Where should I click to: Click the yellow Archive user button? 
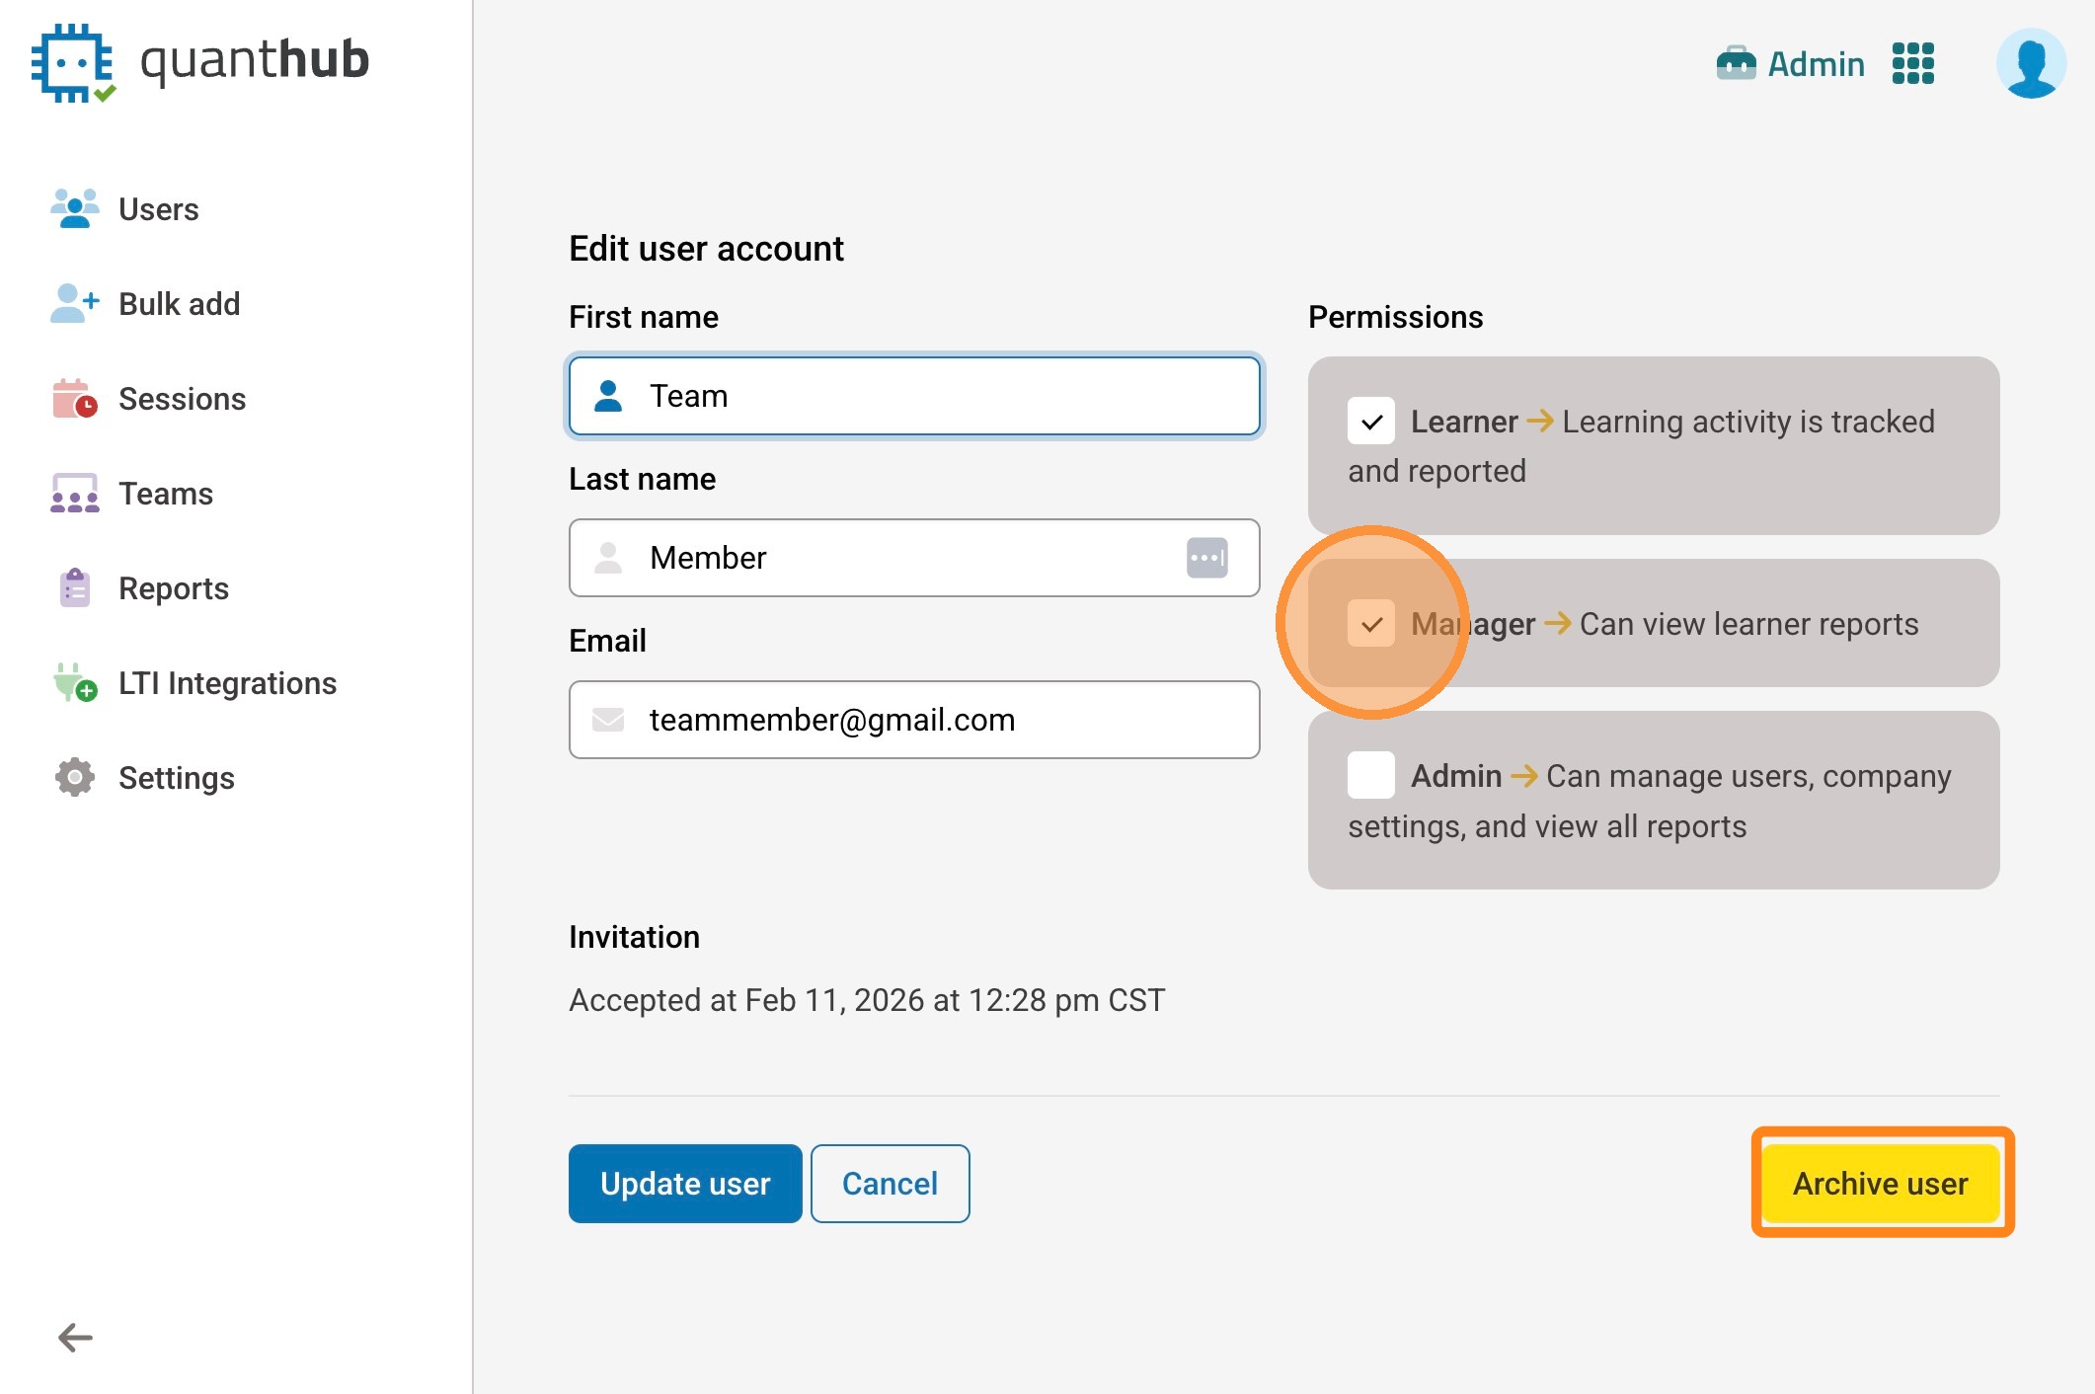click(x=1881, y=1184)
